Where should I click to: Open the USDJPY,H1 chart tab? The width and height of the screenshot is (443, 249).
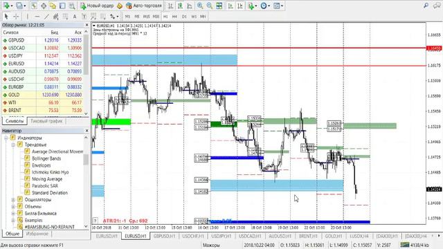(x=221, y=236)
